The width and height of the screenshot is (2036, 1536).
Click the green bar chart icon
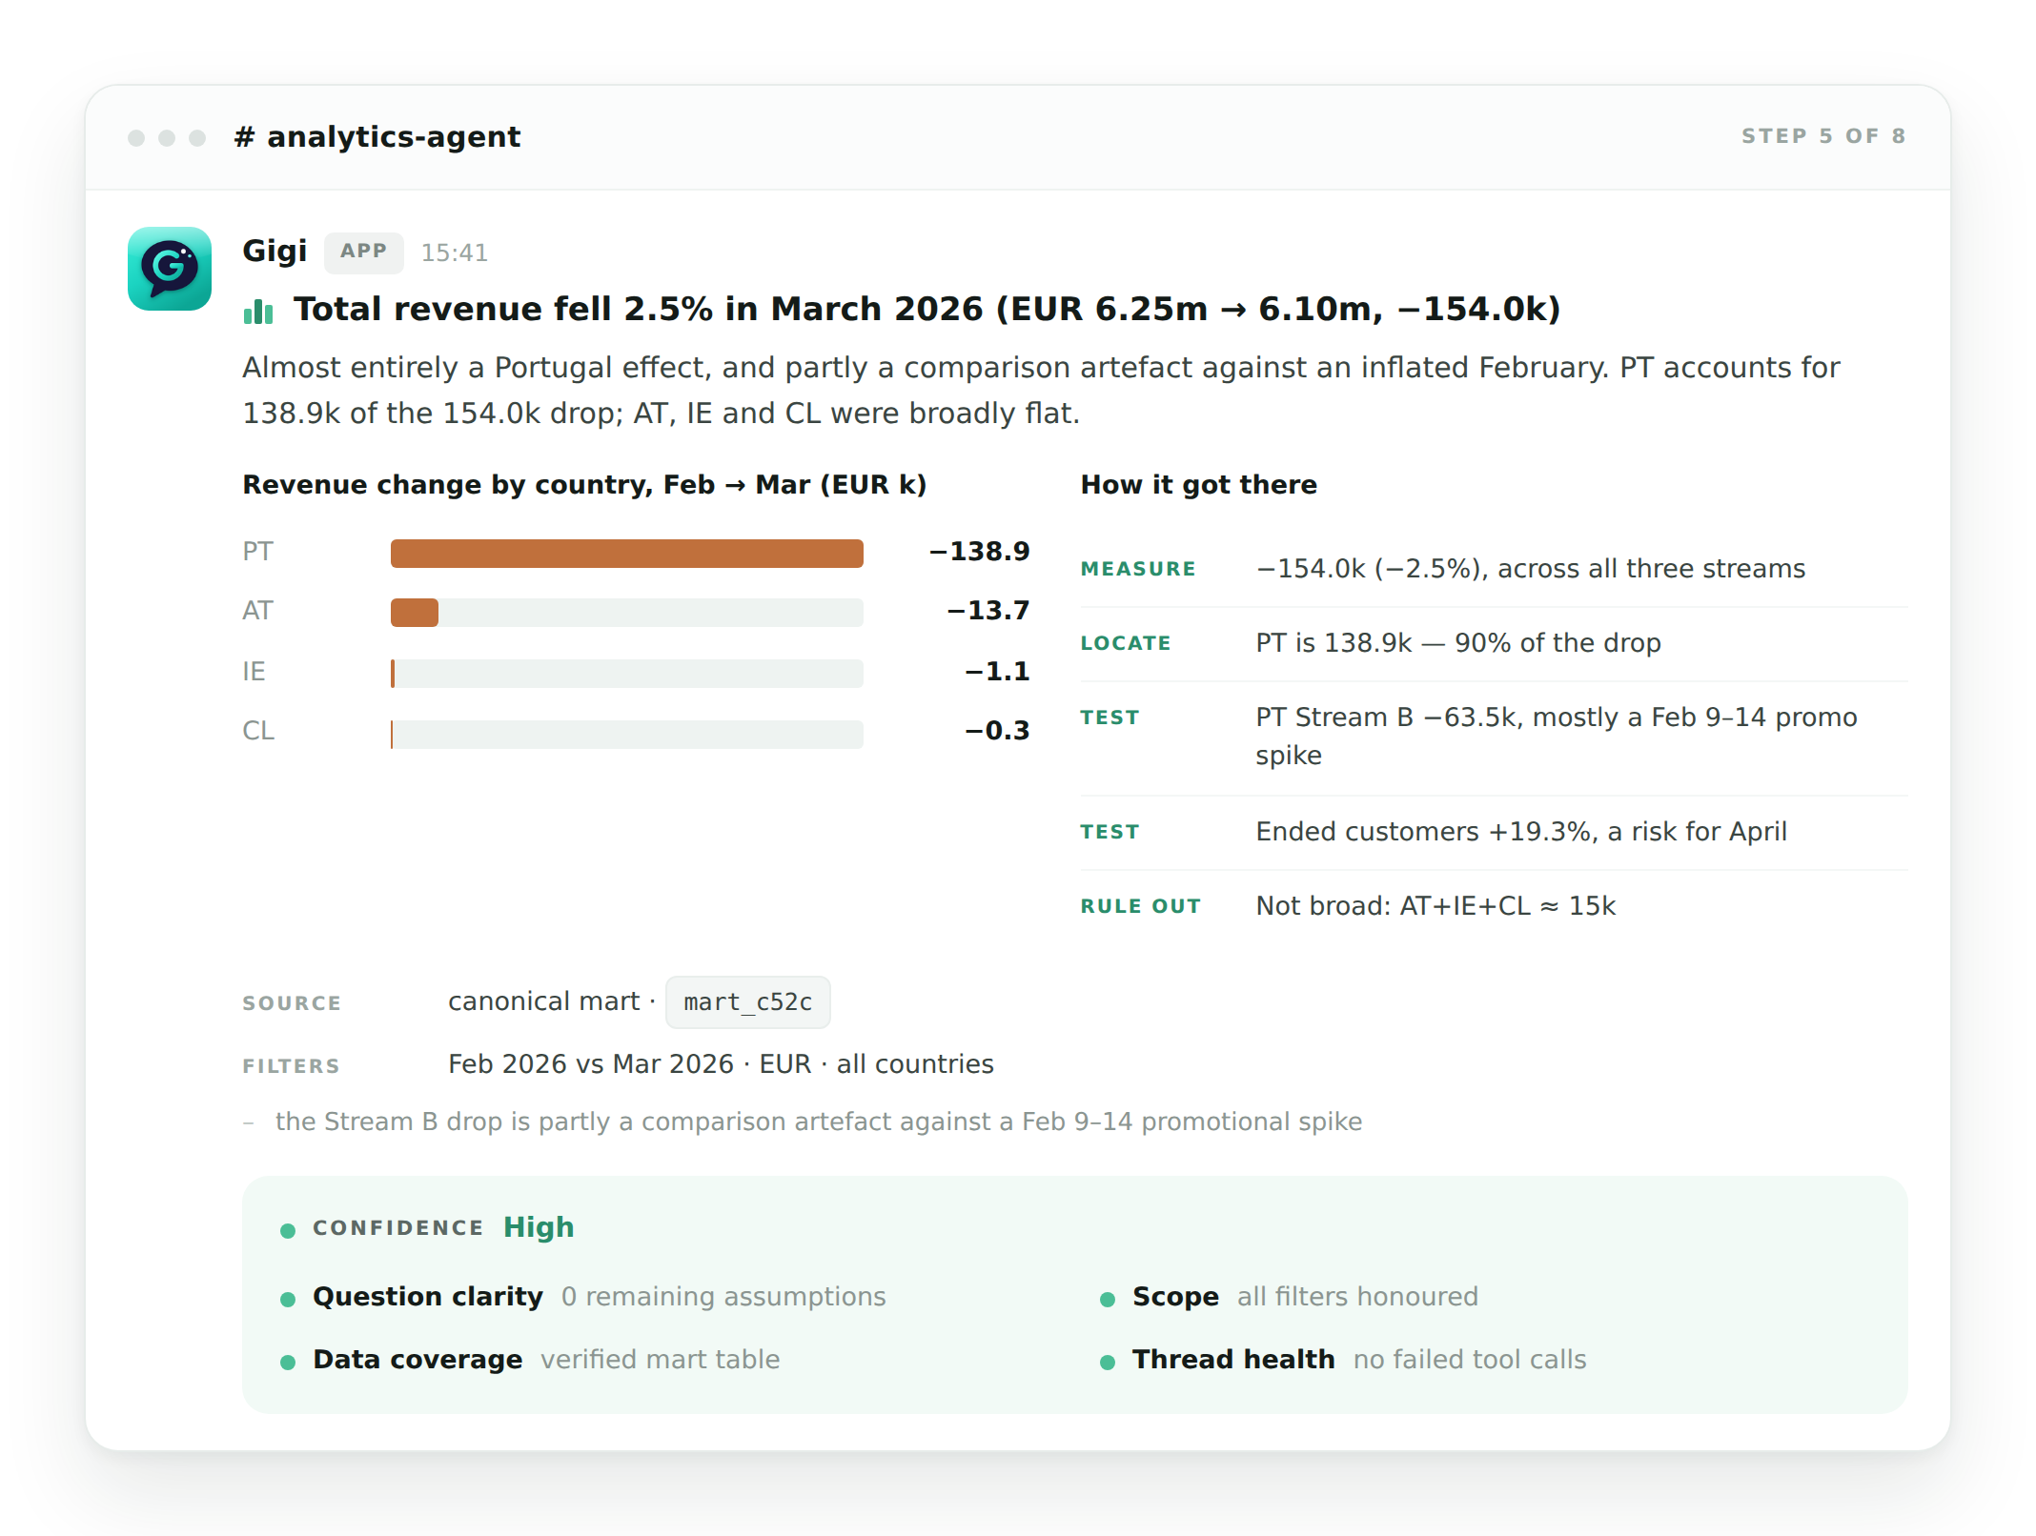click(258, 311)
